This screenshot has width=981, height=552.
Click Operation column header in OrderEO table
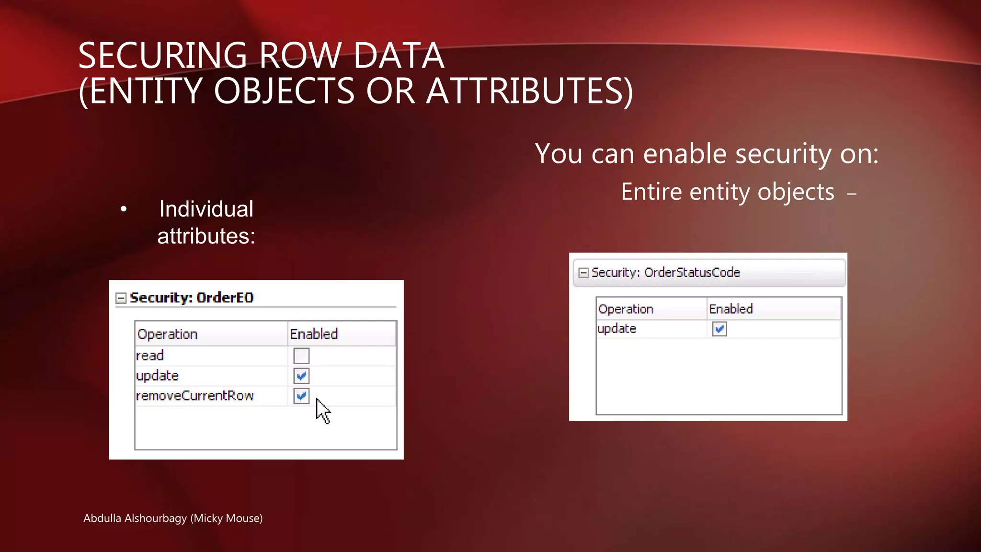coord(211,334)
